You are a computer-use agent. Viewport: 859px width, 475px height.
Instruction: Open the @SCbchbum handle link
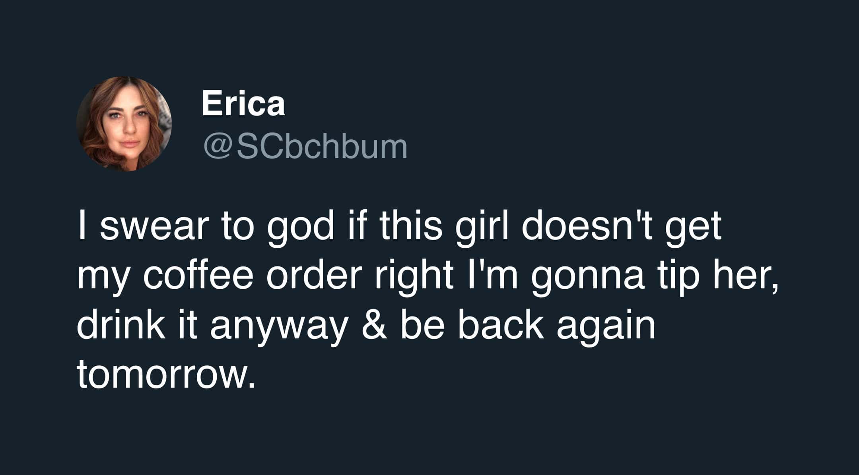[x=305, y=147]
